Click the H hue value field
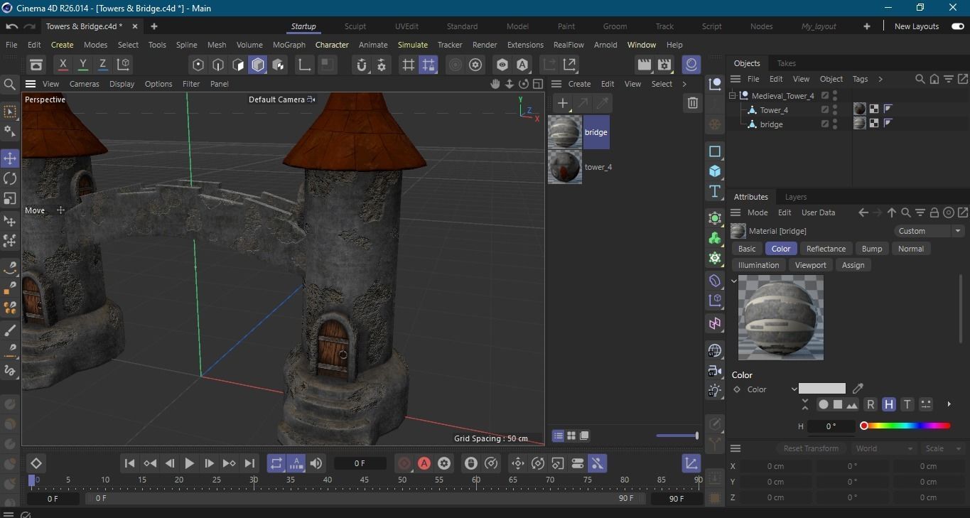 coord(831,426)
